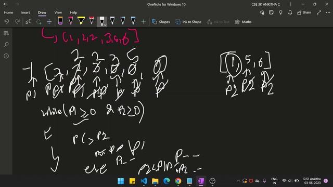
Task: Open the notifications bell
Action: tap(290, 12)
